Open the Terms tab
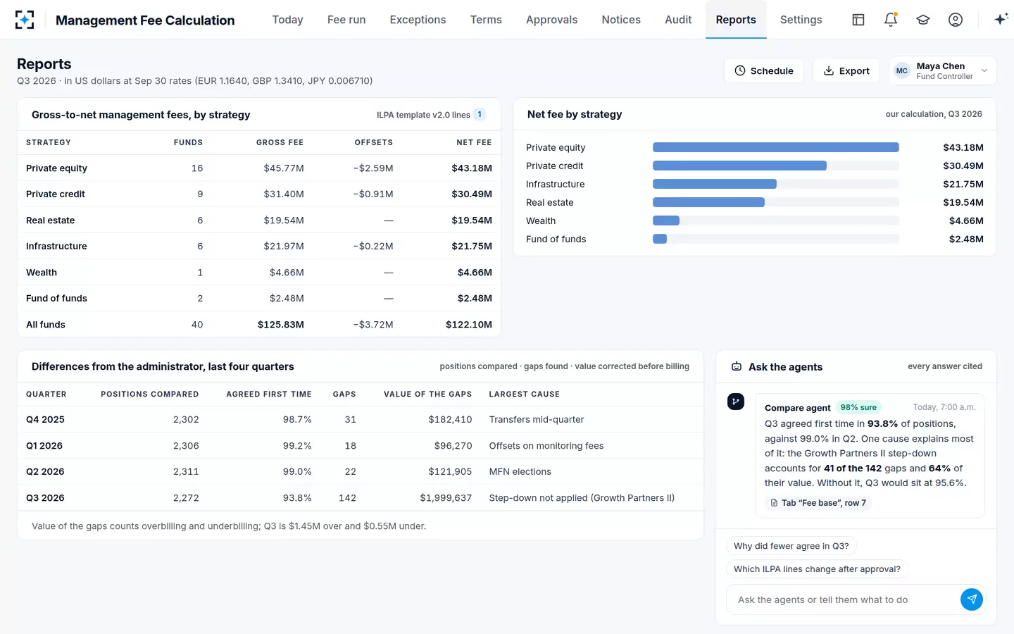Screen dimensions: 1014x634 pyautogui.click(x=486, y=20)
